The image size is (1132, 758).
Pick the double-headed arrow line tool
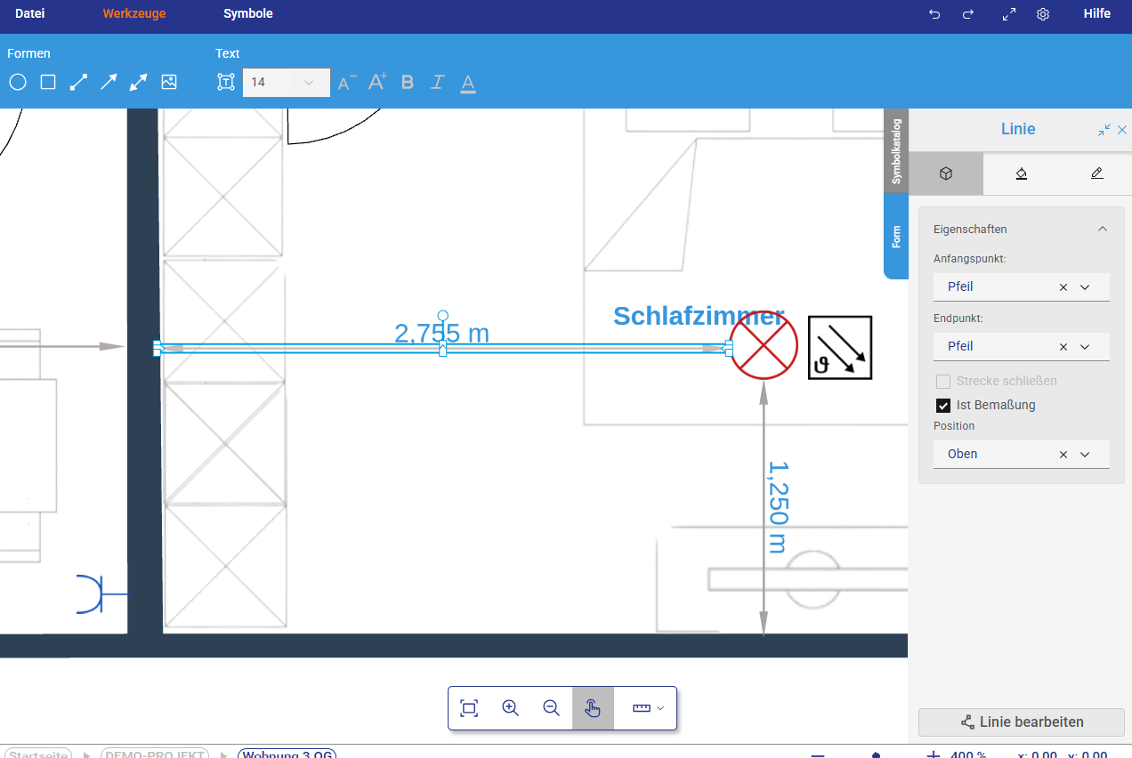[139, 83]
